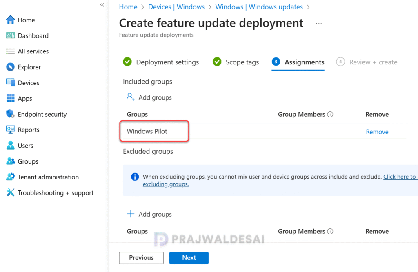Image resolution: width=418 pixels, height=272 pixels.
Task: Select the Assignments step tab
Action: point(298,62)
